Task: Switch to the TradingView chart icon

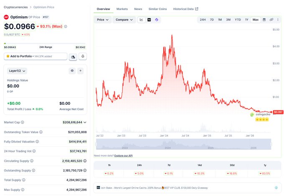Action: point(149,20)
